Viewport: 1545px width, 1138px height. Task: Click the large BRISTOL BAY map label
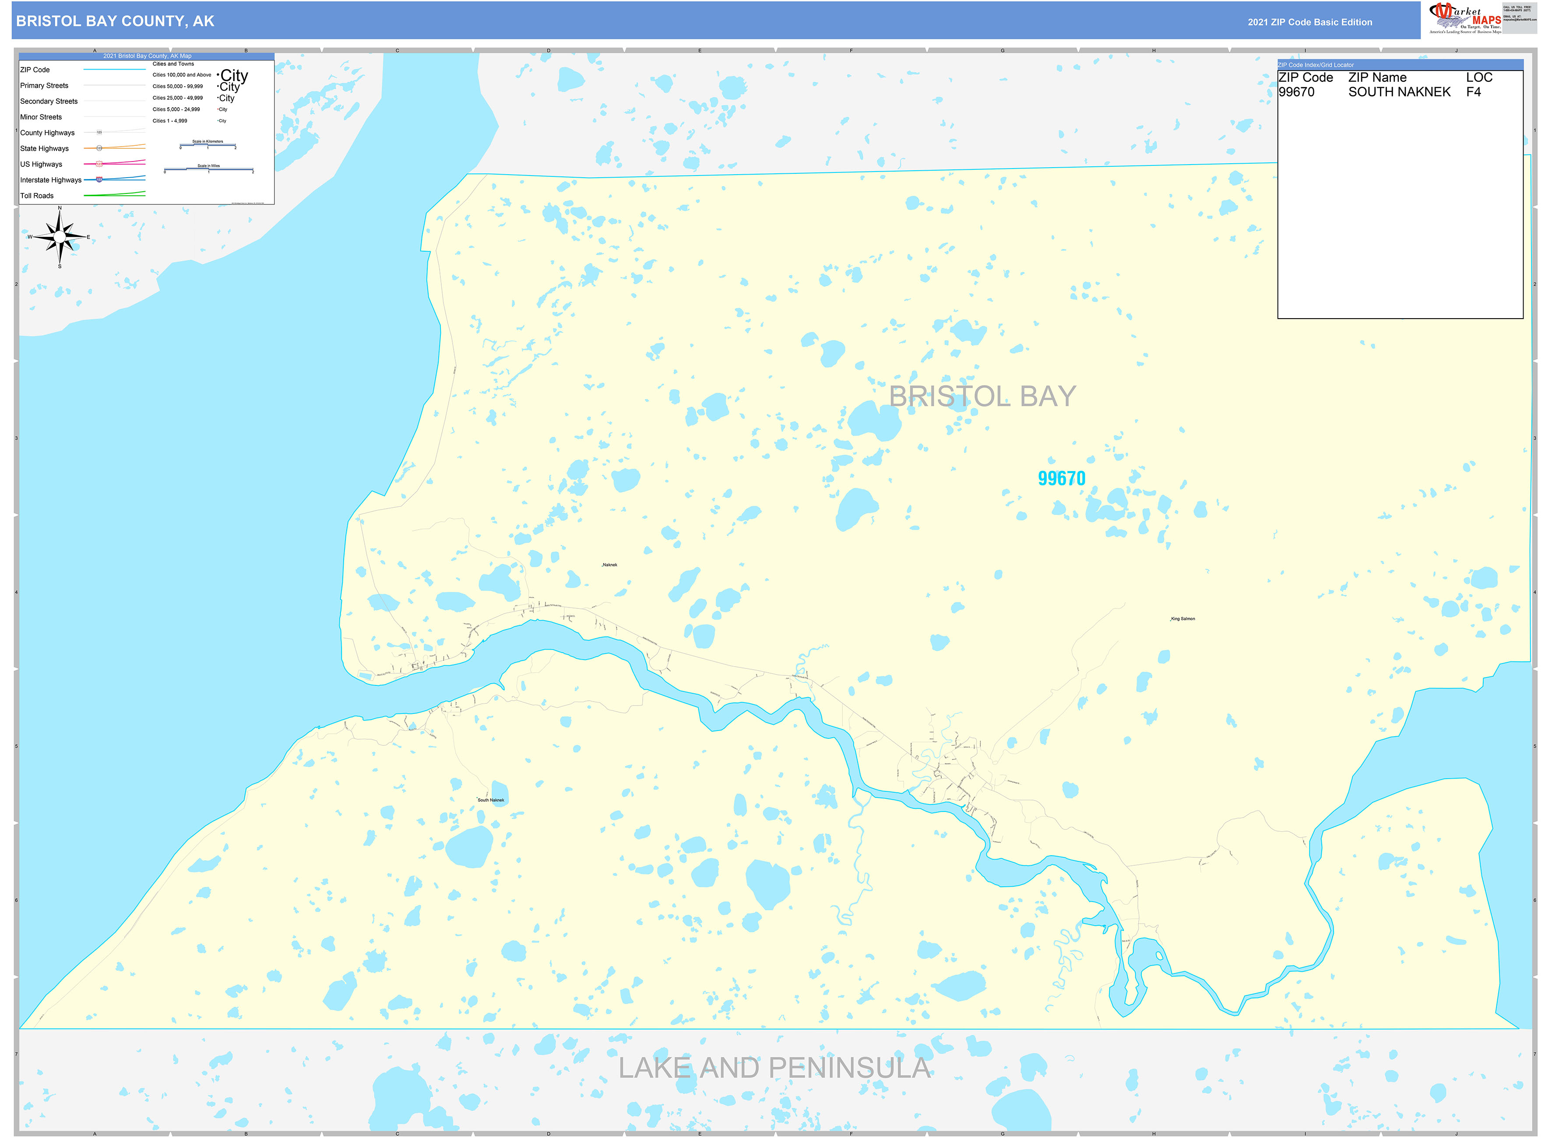pos(982,397)
